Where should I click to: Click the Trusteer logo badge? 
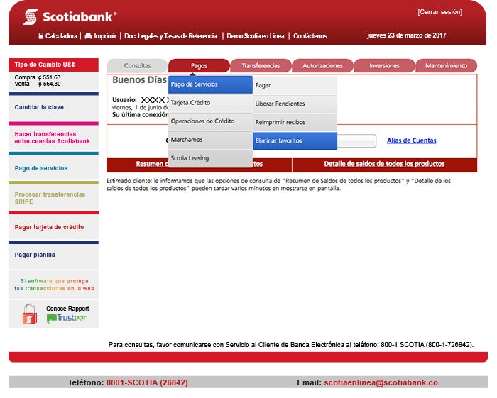[67, 319]
